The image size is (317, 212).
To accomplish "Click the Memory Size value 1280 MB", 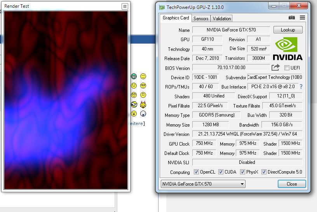I will pyautogui.click(x=211, y=125).
